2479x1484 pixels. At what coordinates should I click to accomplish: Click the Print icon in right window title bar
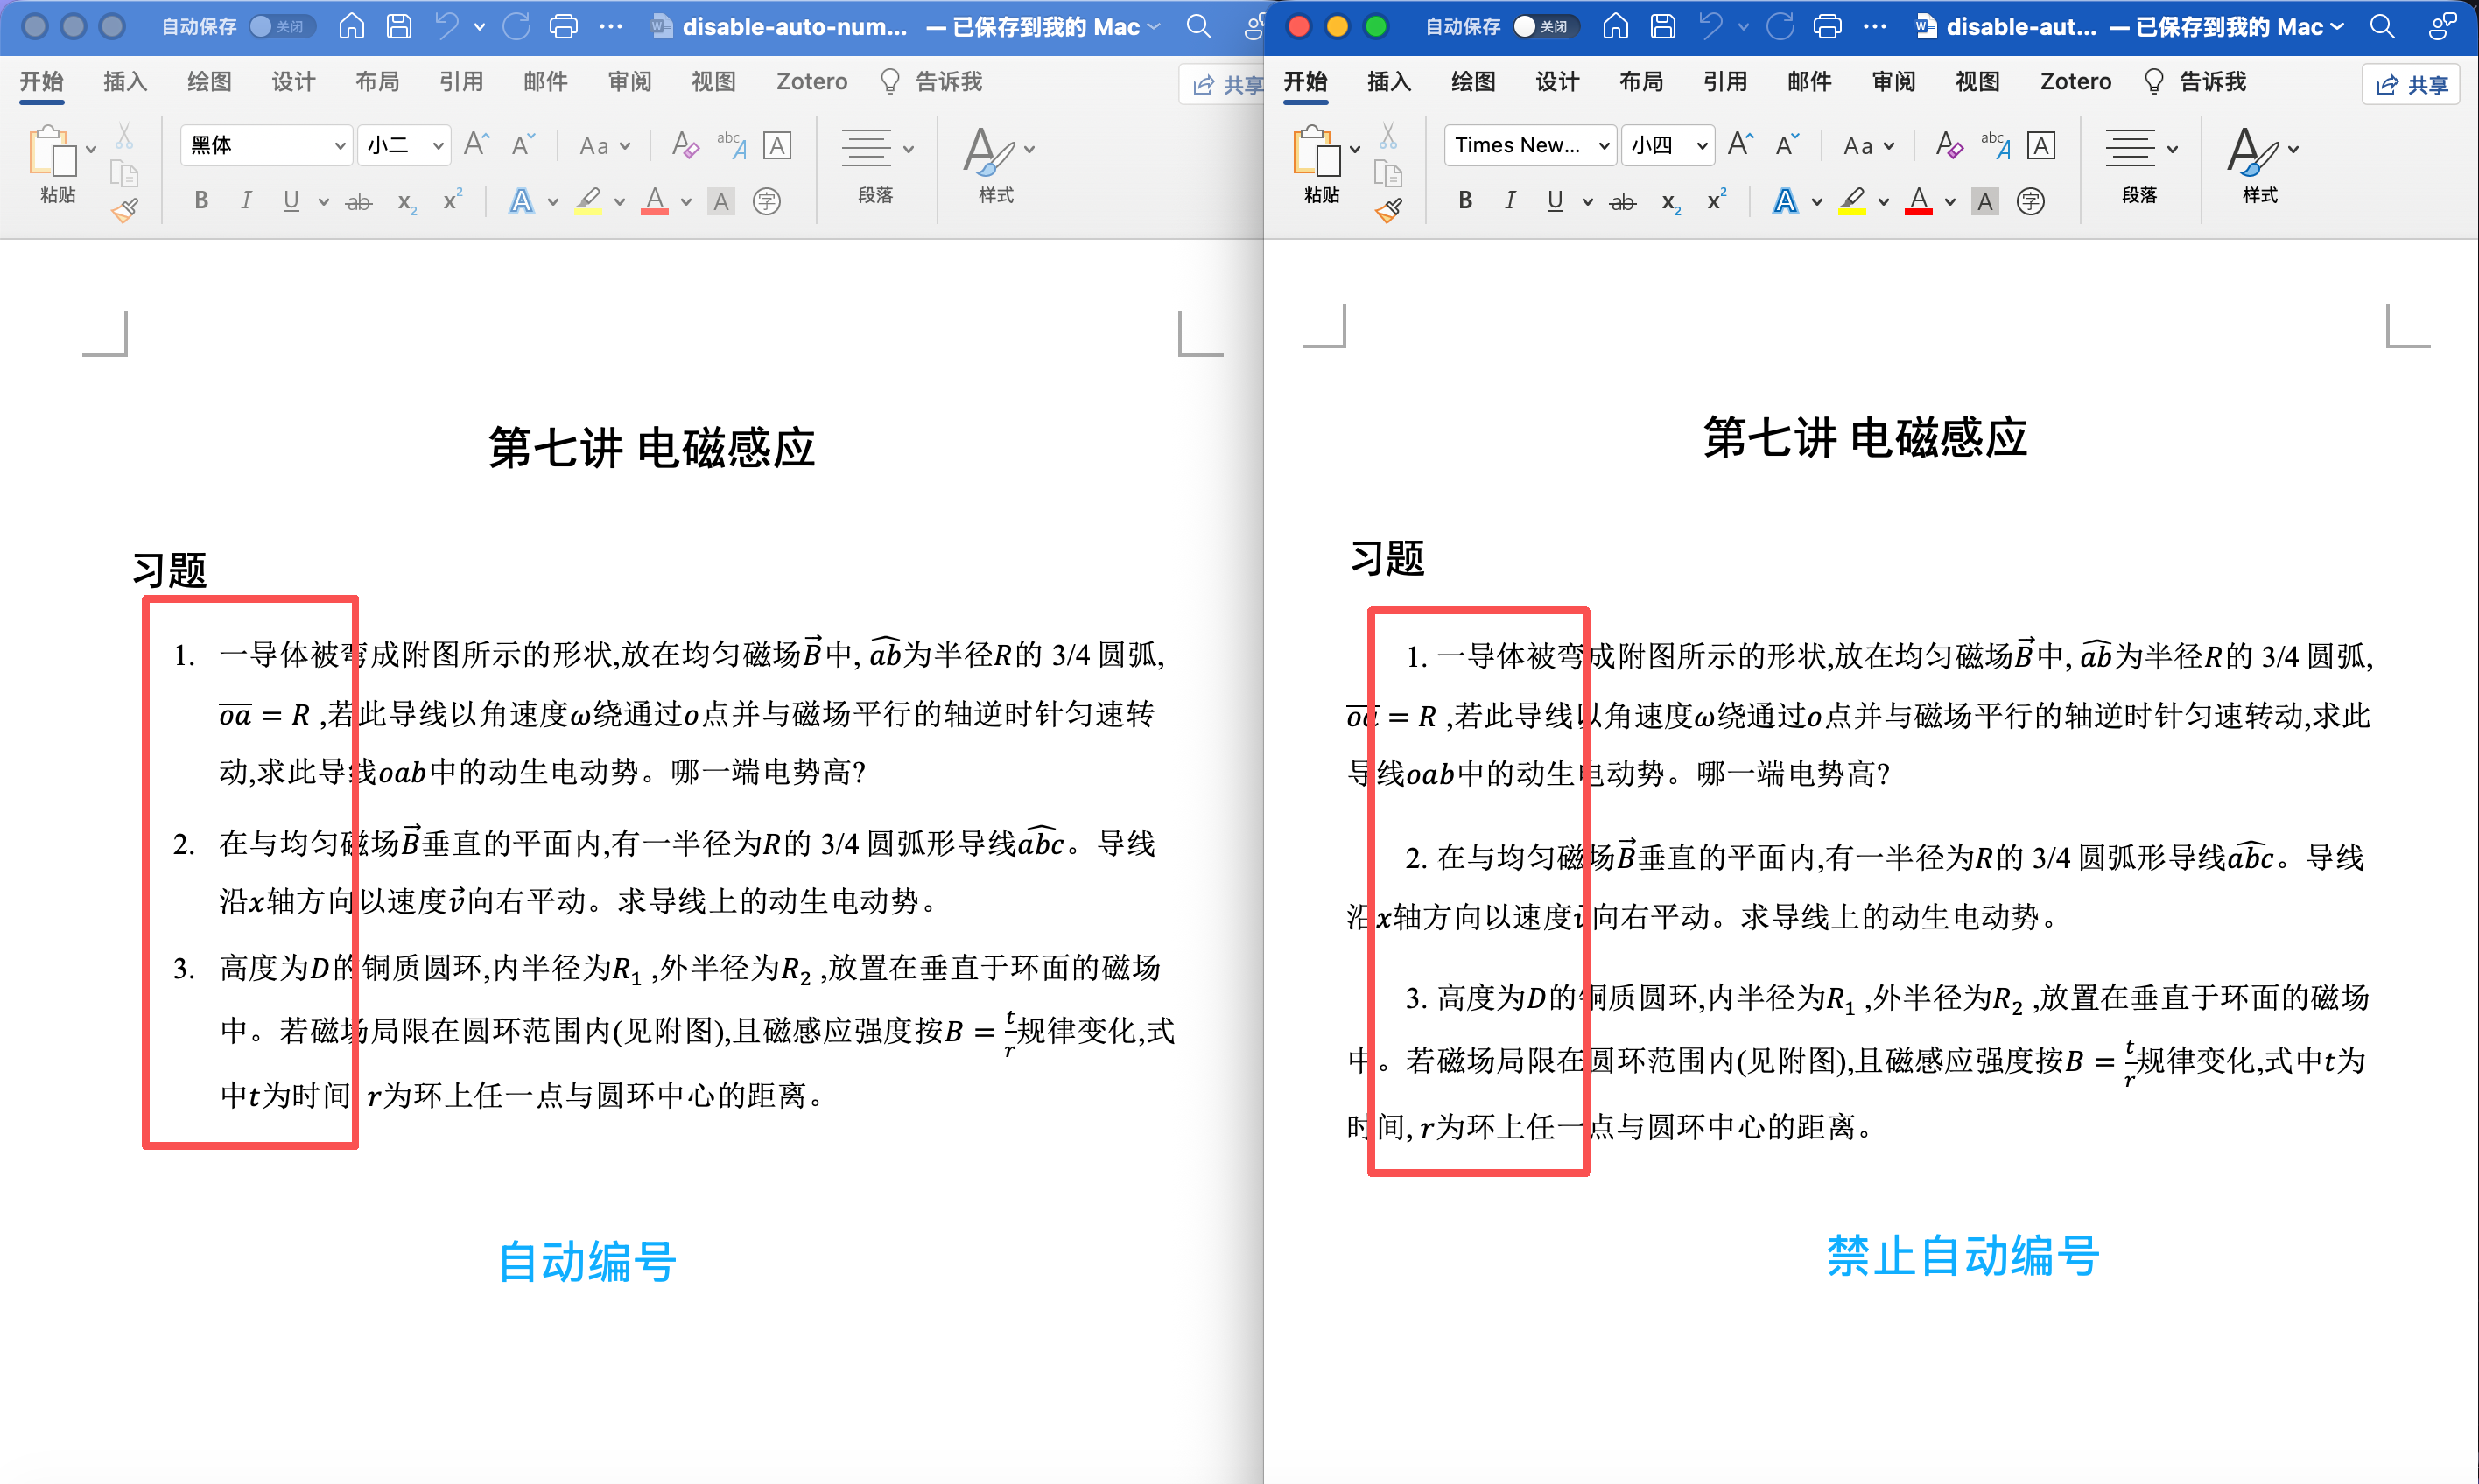pyautogui.click(x=1827, y=27)
